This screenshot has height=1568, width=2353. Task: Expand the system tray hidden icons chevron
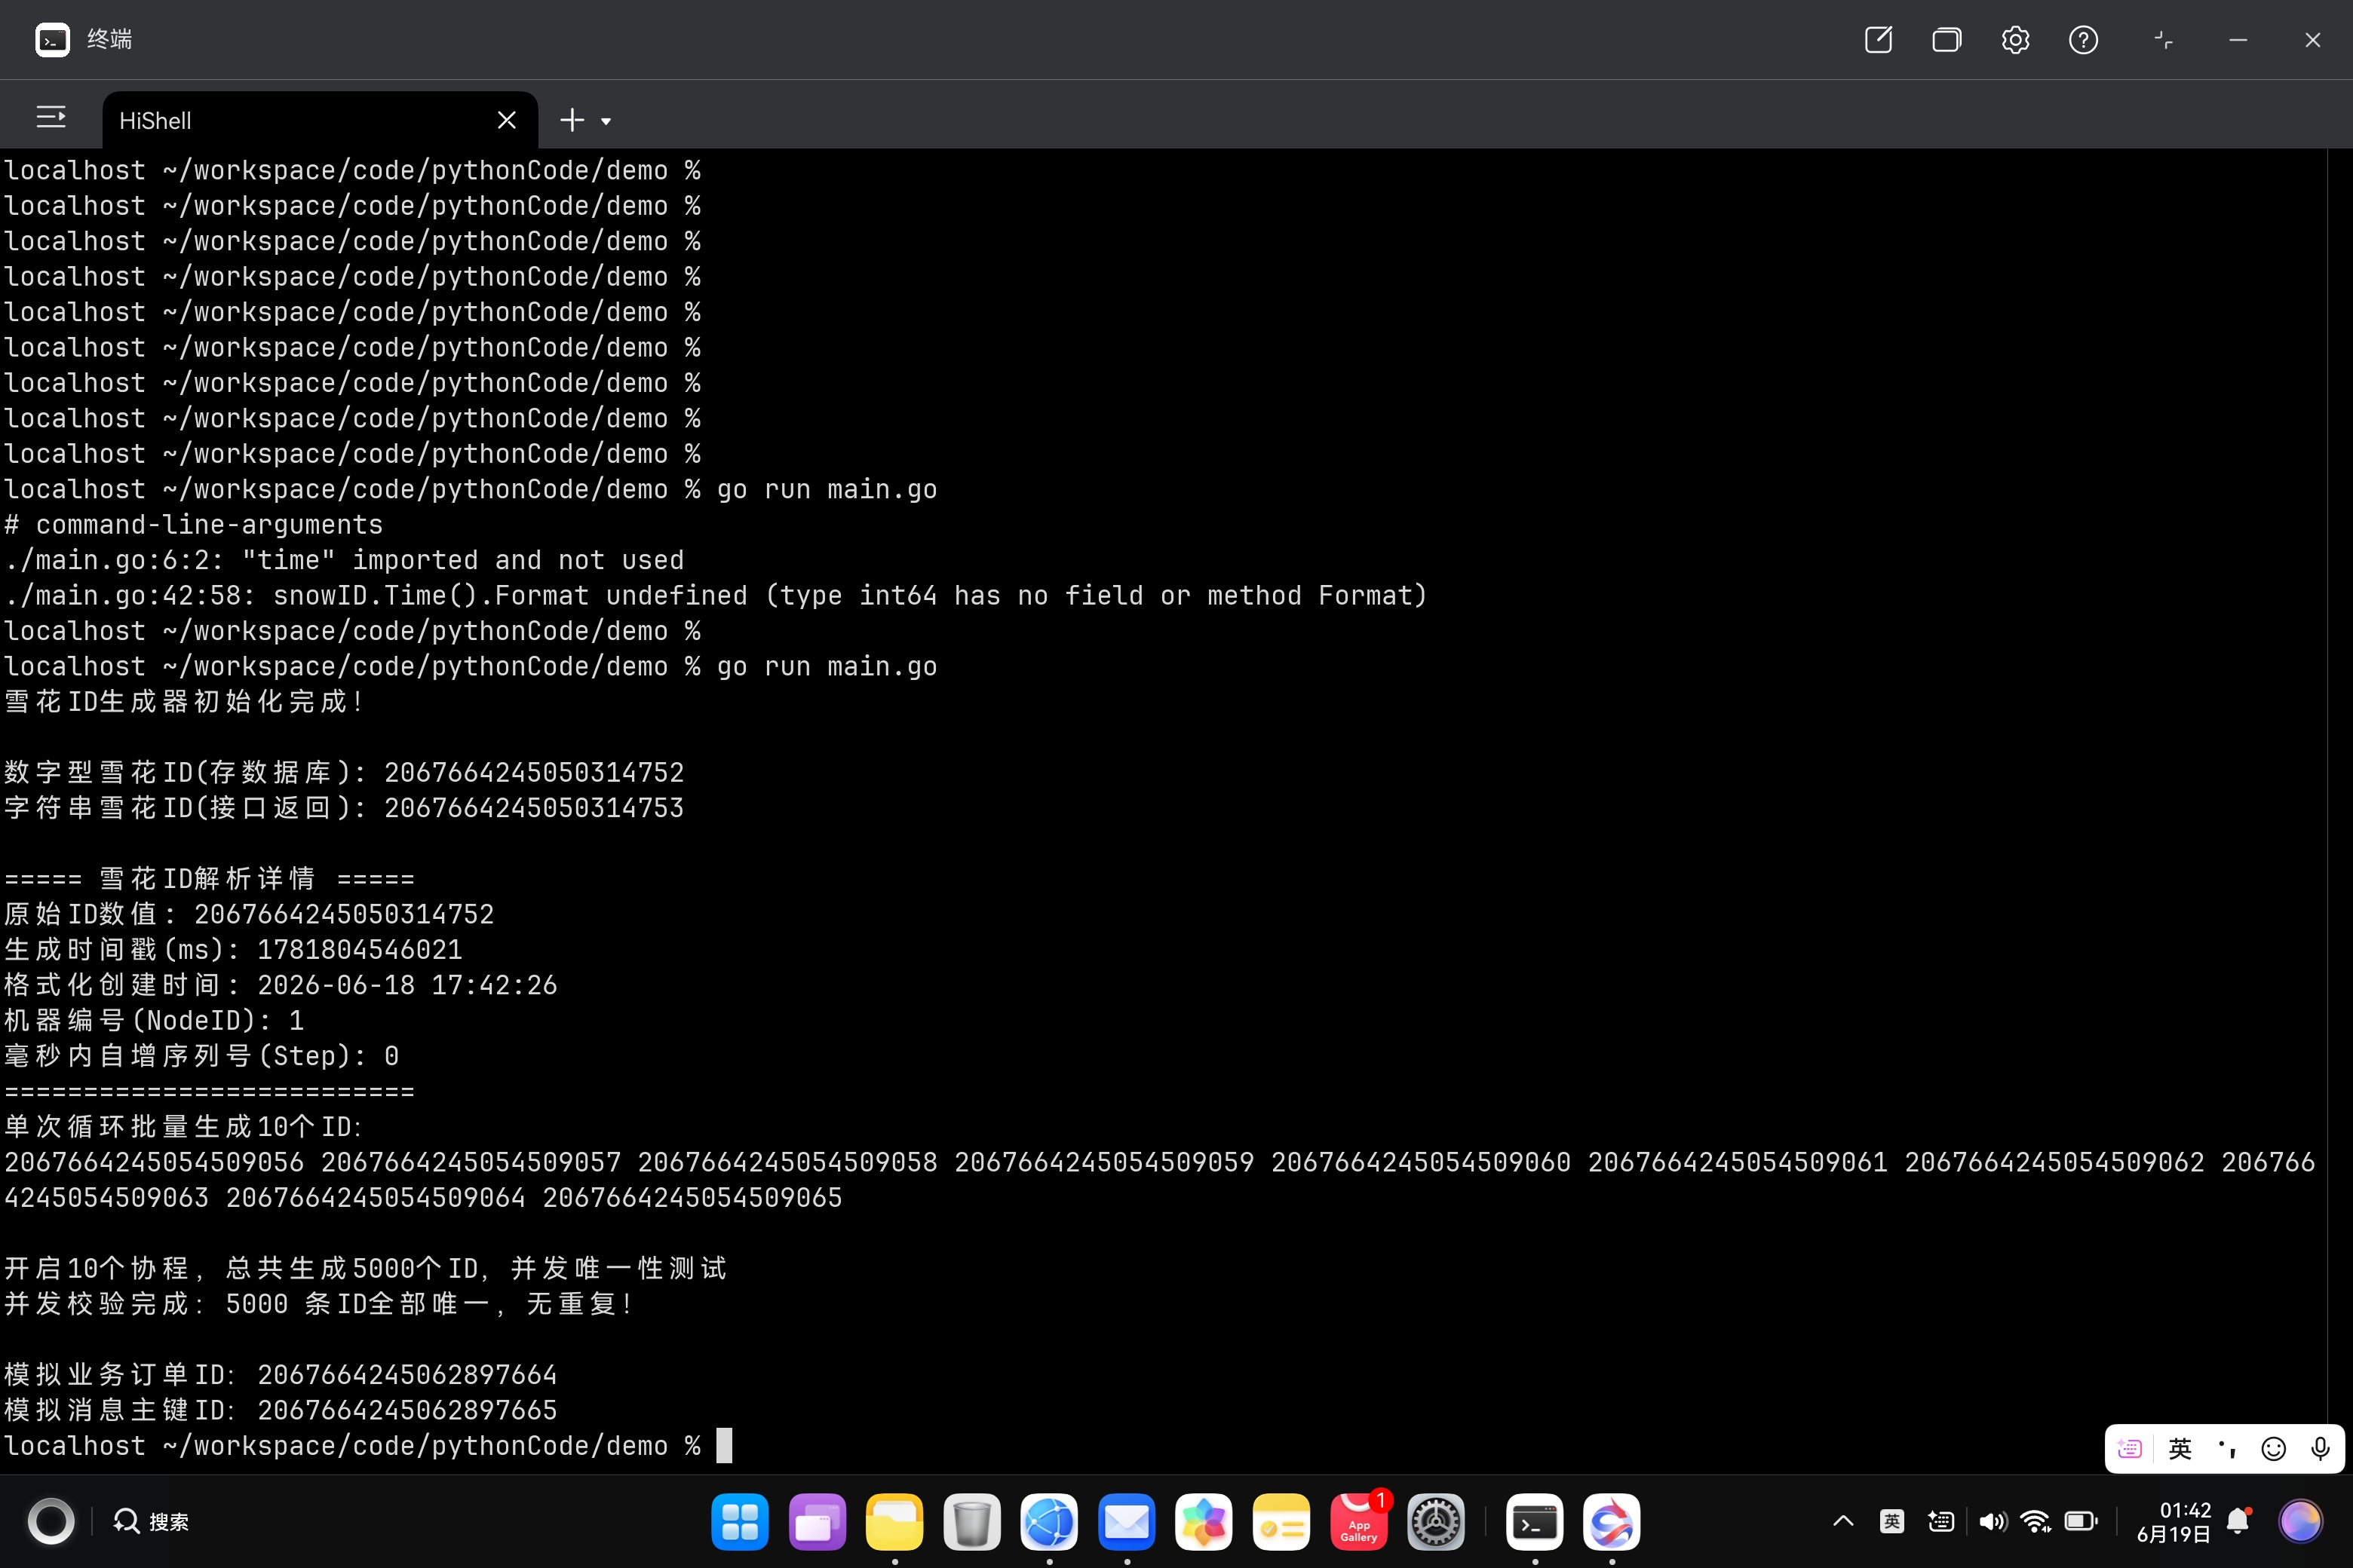(1842, 1522)
